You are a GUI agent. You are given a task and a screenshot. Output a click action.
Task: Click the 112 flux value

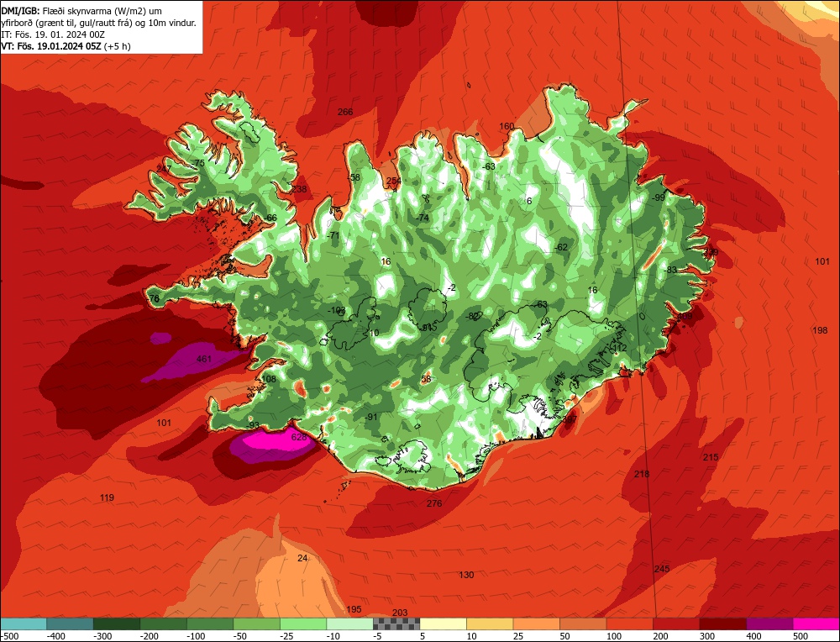coord(619,349)
